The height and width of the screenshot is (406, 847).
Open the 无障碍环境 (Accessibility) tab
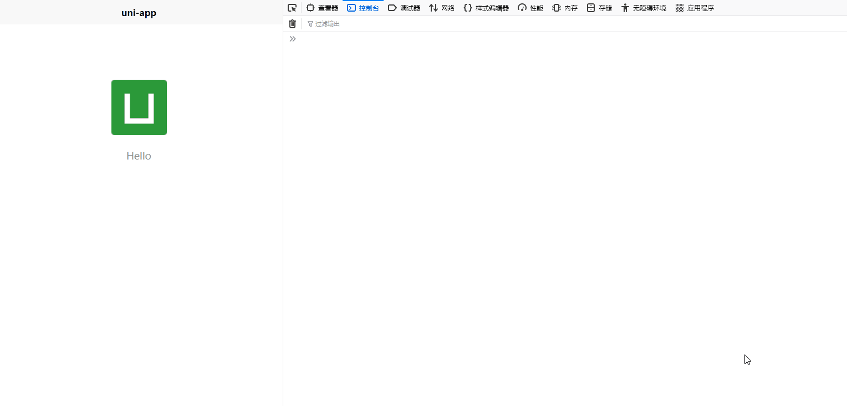(644, 8)
